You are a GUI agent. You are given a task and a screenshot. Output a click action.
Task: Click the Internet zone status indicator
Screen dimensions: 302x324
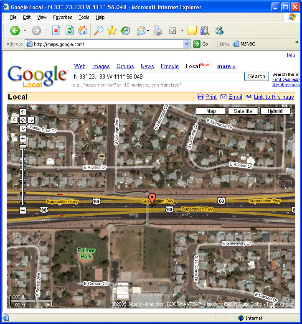click(250, 318)
